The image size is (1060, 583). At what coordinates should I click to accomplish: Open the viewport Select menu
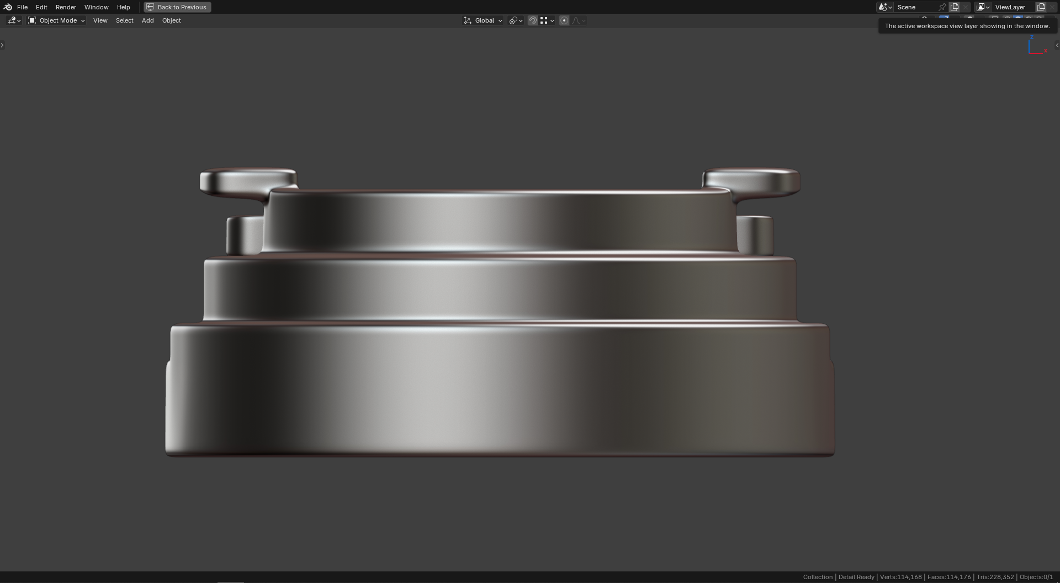coord(124,20)
